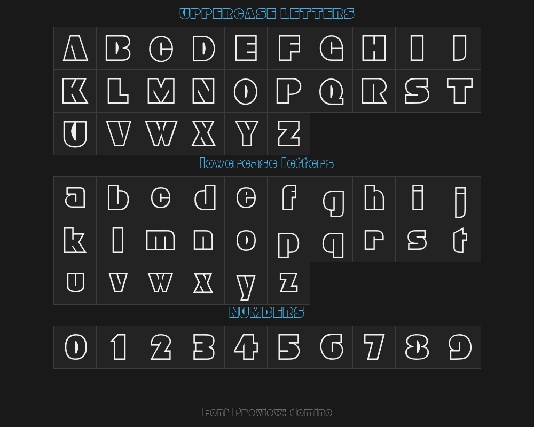Viewport: 534px width, 427px height.
Task: Select the uppercase G glyph cell
Action: (331, 48)
